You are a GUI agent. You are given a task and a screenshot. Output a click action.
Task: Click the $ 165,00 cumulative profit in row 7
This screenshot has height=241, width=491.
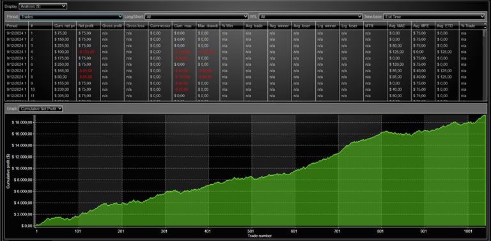61,71
